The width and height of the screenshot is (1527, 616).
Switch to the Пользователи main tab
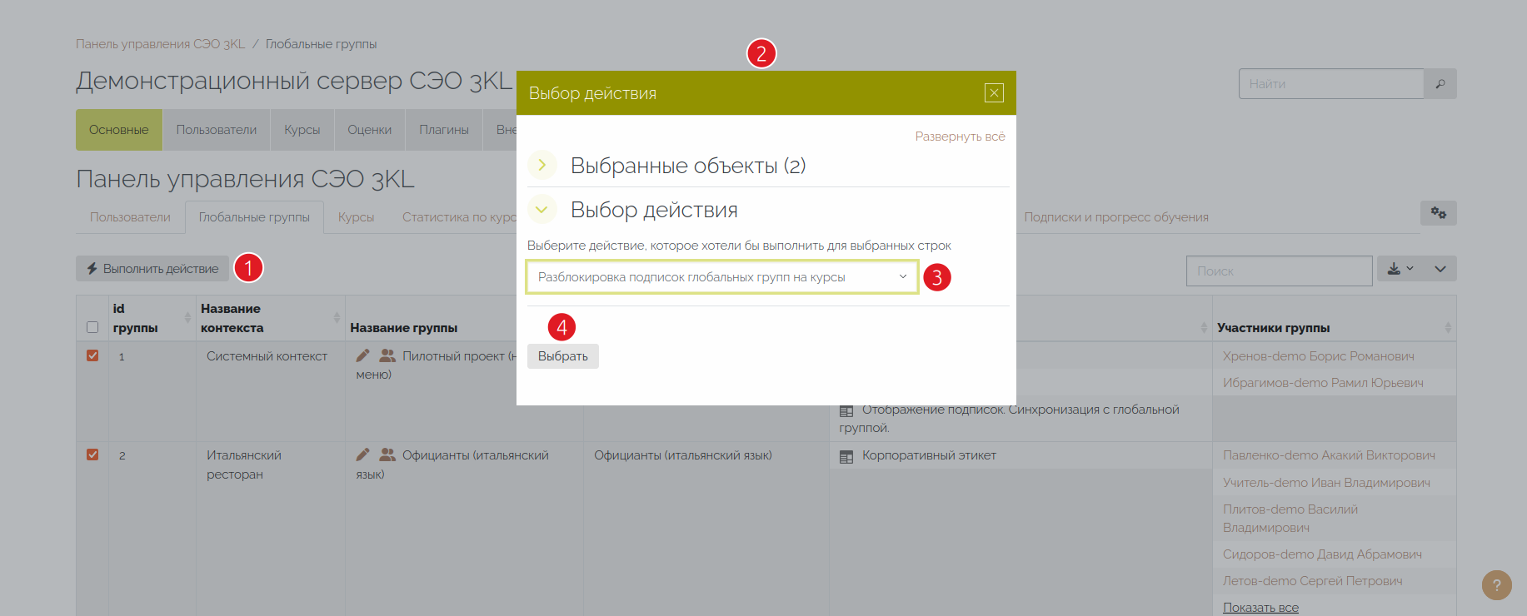click(x=216, y=130)
